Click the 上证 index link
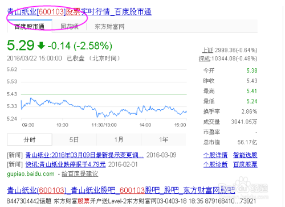285x207 pixels. pos(207,50)
